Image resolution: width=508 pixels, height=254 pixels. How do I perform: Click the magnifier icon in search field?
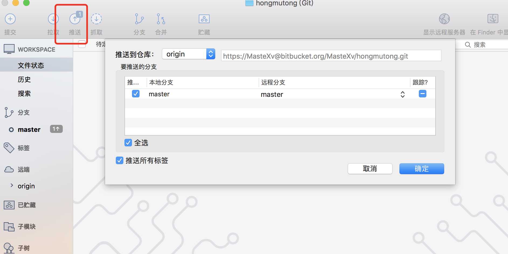(x=468, y=45)
